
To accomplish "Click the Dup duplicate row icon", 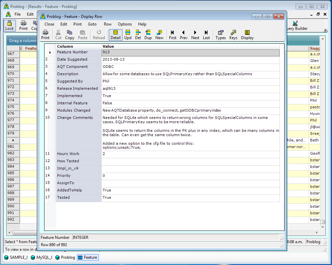I will [148, 35].
